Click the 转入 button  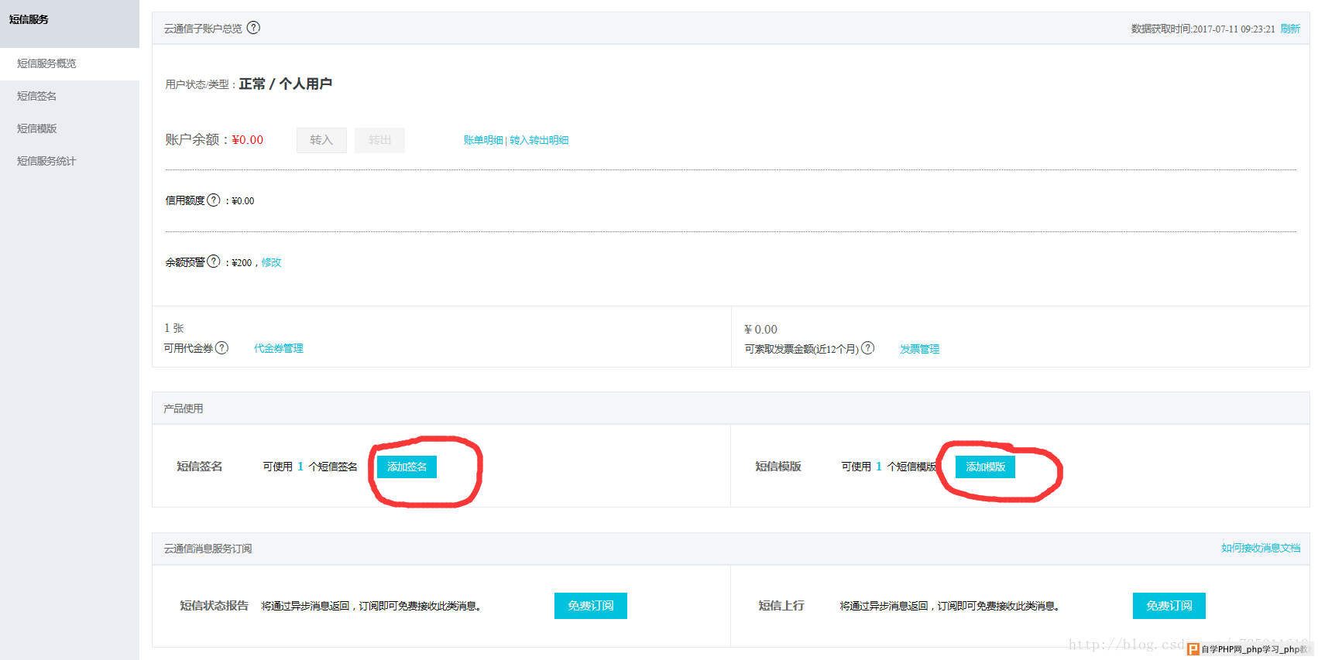321,140
